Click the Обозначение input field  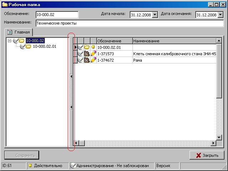[57, 15]
